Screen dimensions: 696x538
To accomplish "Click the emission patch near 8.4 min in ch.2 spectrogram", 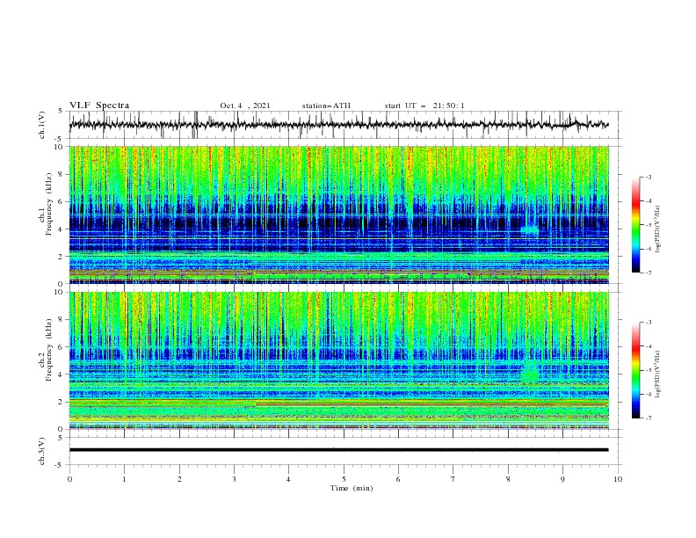I will click(x=530, y=372).
